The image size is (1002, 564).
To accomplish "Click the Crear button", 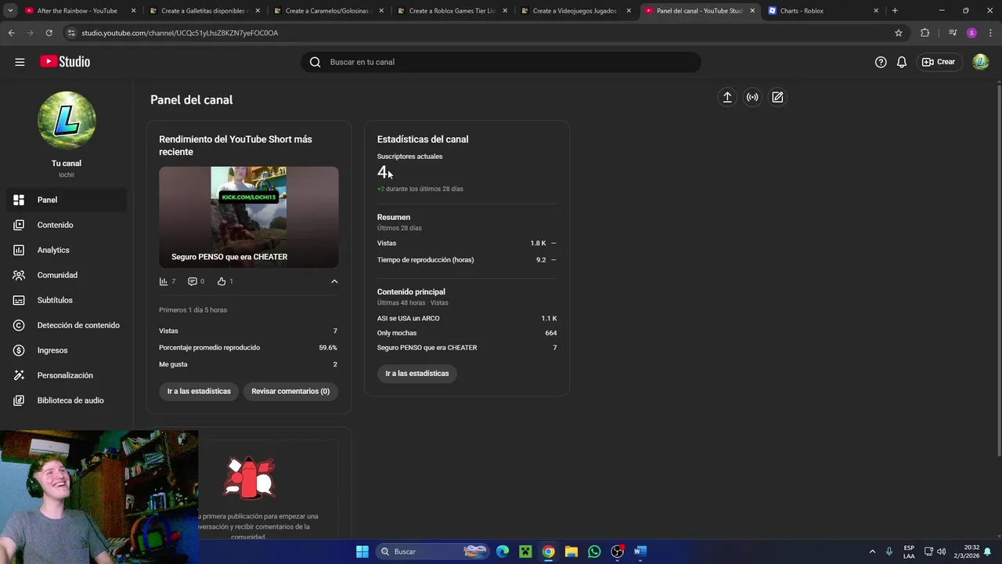I will tap(939, 62).
